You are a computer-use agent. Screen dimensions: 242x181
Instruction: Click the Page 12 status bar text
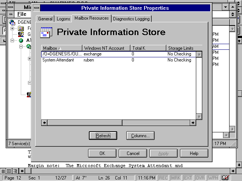click(12, 178)
